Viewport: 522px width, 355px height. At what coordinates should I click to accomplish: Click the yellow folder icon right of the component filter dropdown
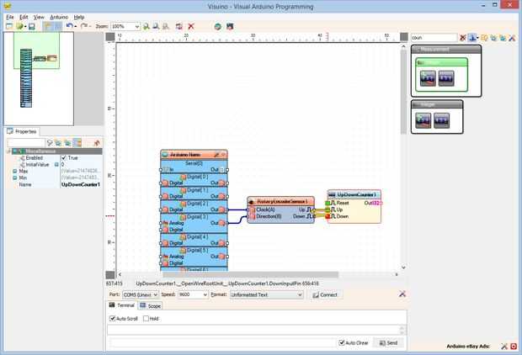[x=484, y=38]
